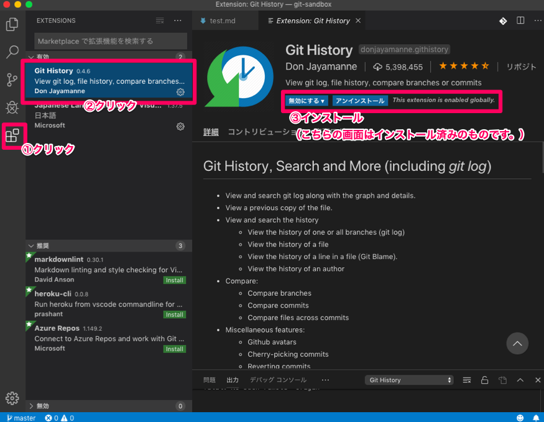Click the リポジトリ repository link
The height and width of the screenshot is (422, 544).
click(x=521, y=67)
